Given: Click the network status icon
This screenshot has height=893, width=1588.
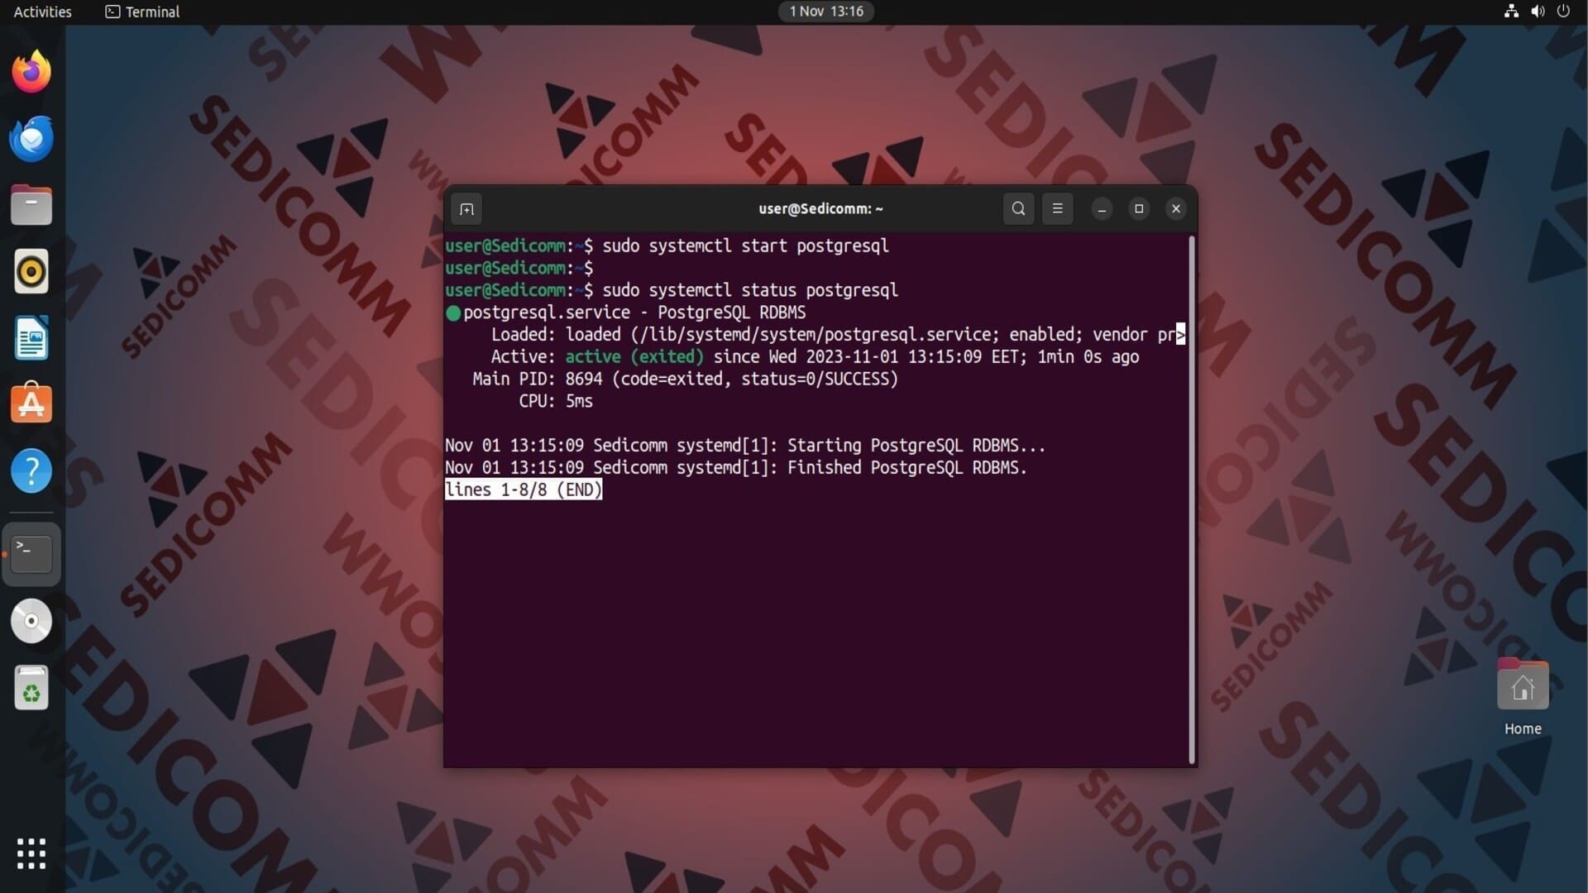Looking at the screenshot, I should point(1511,12).
